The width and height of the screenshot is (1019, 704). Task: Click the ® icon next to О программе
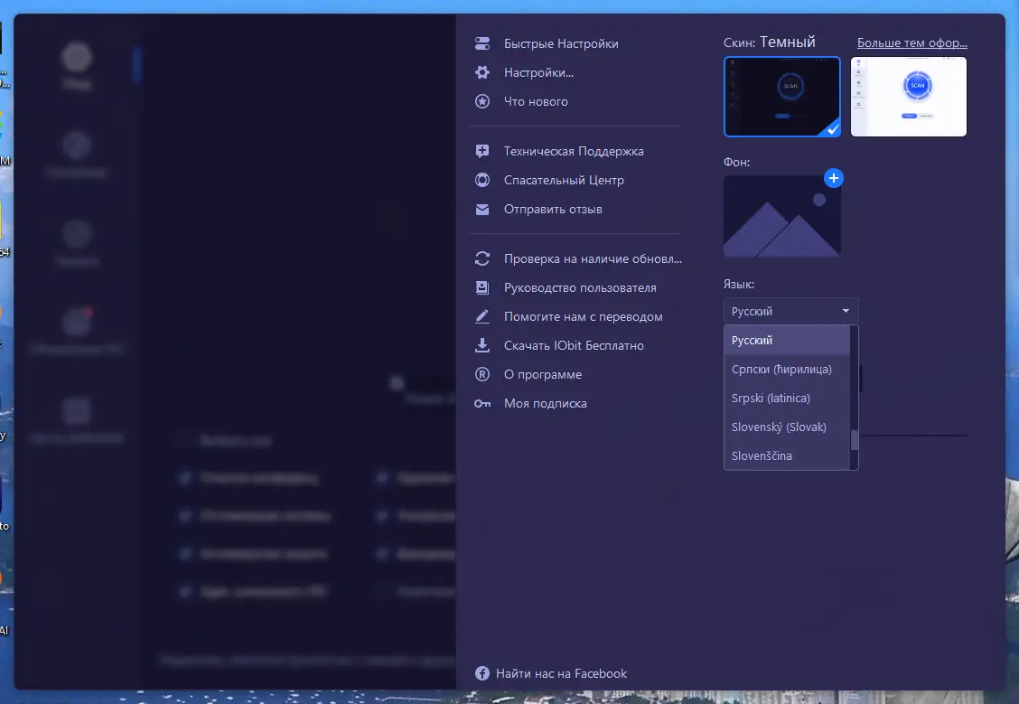pyautogui.click(x=481, y=374)
